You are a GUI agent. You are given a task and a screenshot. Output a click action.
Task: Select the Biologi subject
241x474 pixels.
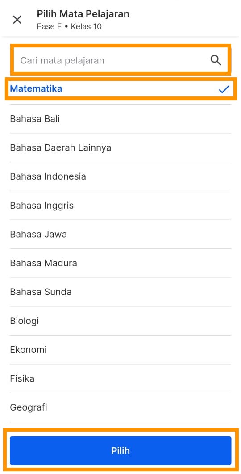pyautogui.click(x=121, y=321)
